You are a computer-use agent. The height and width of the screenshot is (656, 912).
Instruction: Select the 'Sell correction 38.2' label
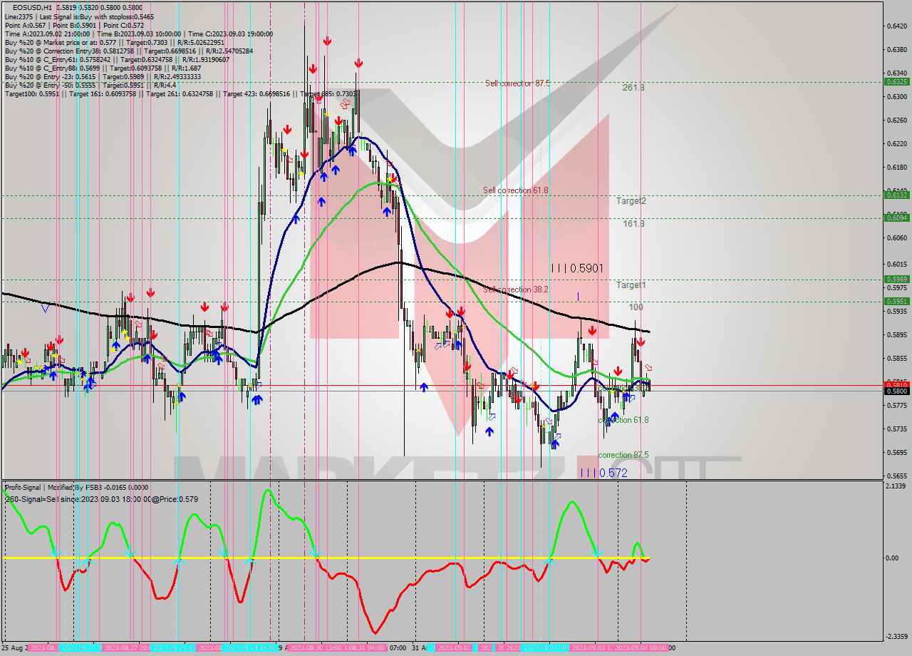pyautogui.click(x=516, y=289)
